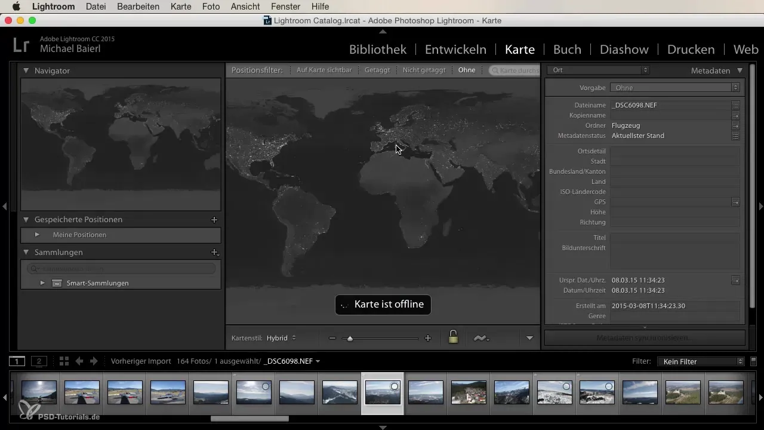Expand the Smart-Sammlungen set

pos(42,283)
